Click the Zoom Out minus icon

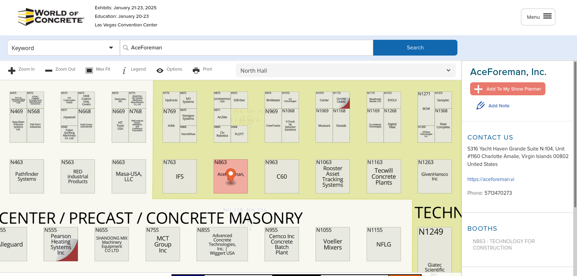point(49,71)
